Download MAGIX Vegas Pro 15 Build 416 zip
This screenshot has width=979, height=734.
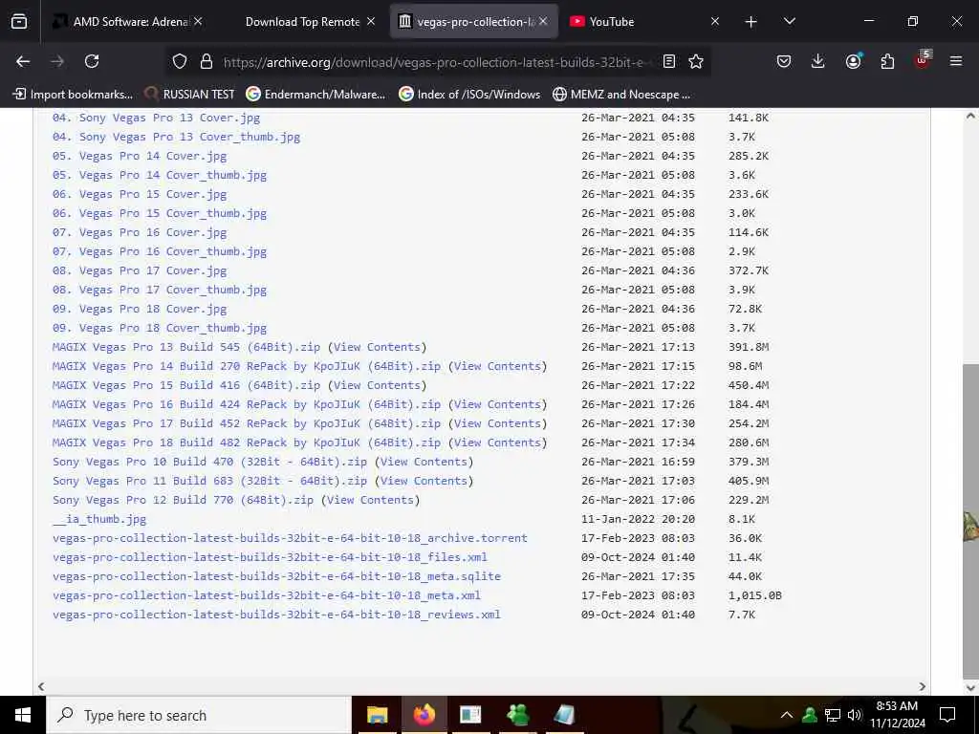(x=186, y=385)
